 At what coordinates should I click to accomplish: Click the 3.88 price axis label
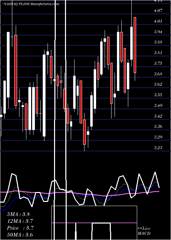158,42
